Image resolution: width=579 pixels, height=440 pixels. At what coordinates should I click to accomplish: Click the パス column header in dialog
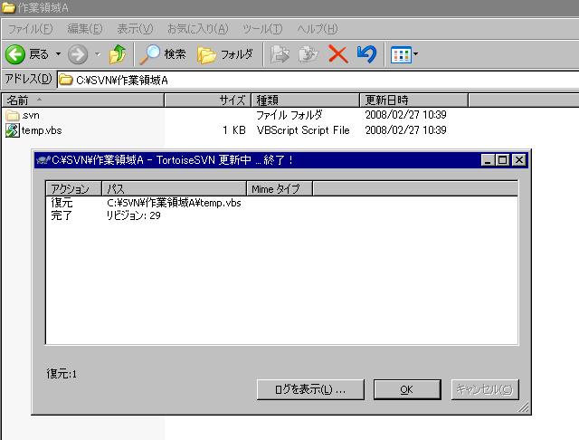click(174, 189)
